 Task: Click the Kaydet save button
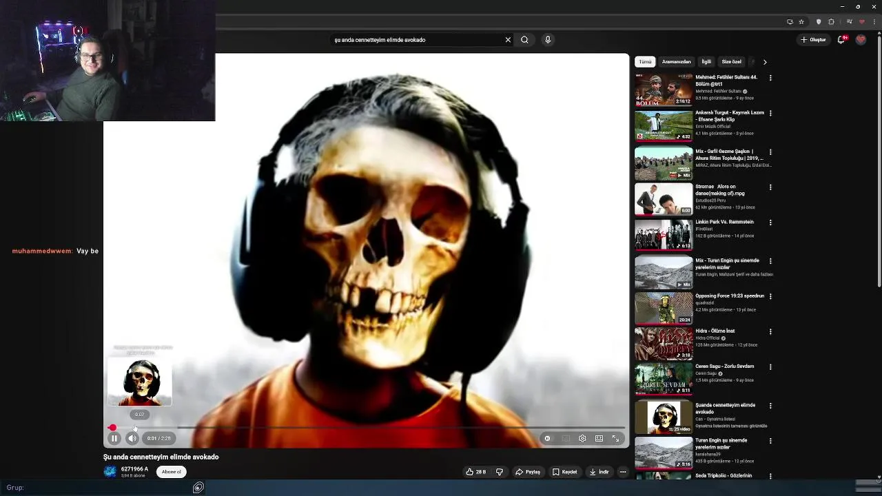pos(564,472)
